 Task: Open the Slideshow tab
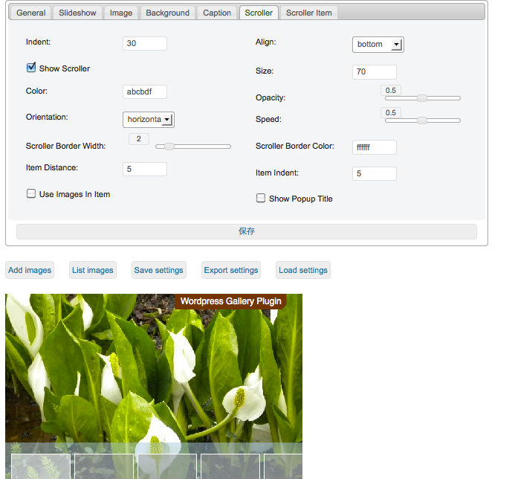(77, 13)
